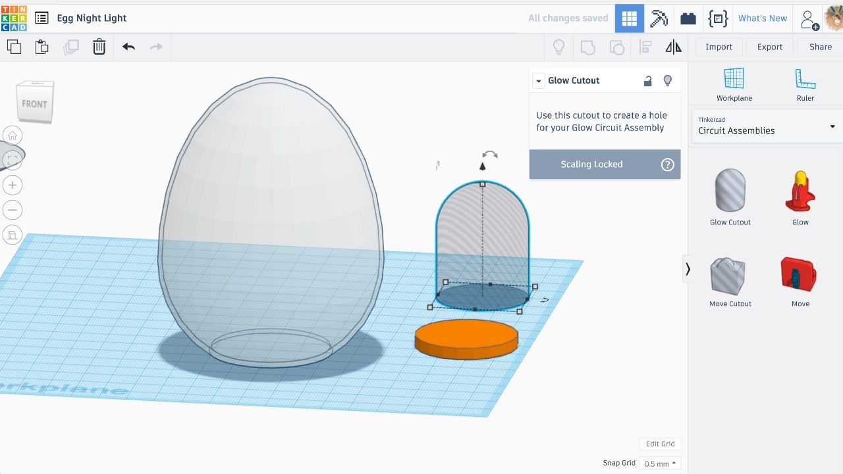Toggle lock on Glow Cutout
This screenshot has height=474, width=843.
click(648, 80)
